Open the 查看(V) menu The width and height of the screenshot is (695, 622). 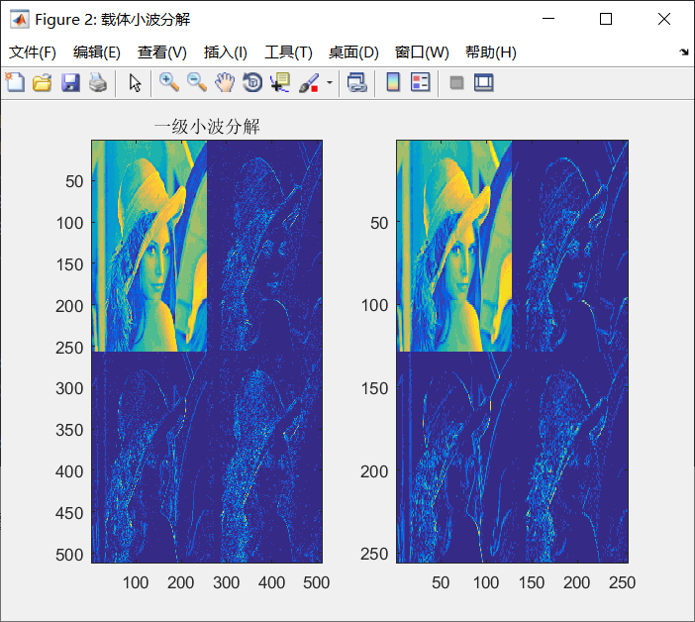coord(161,52)
